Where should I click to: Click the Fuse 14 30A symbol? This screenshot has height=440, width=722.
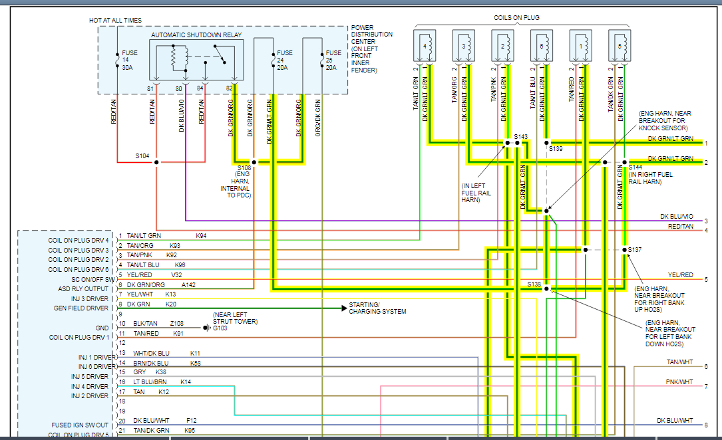[118, 60]
